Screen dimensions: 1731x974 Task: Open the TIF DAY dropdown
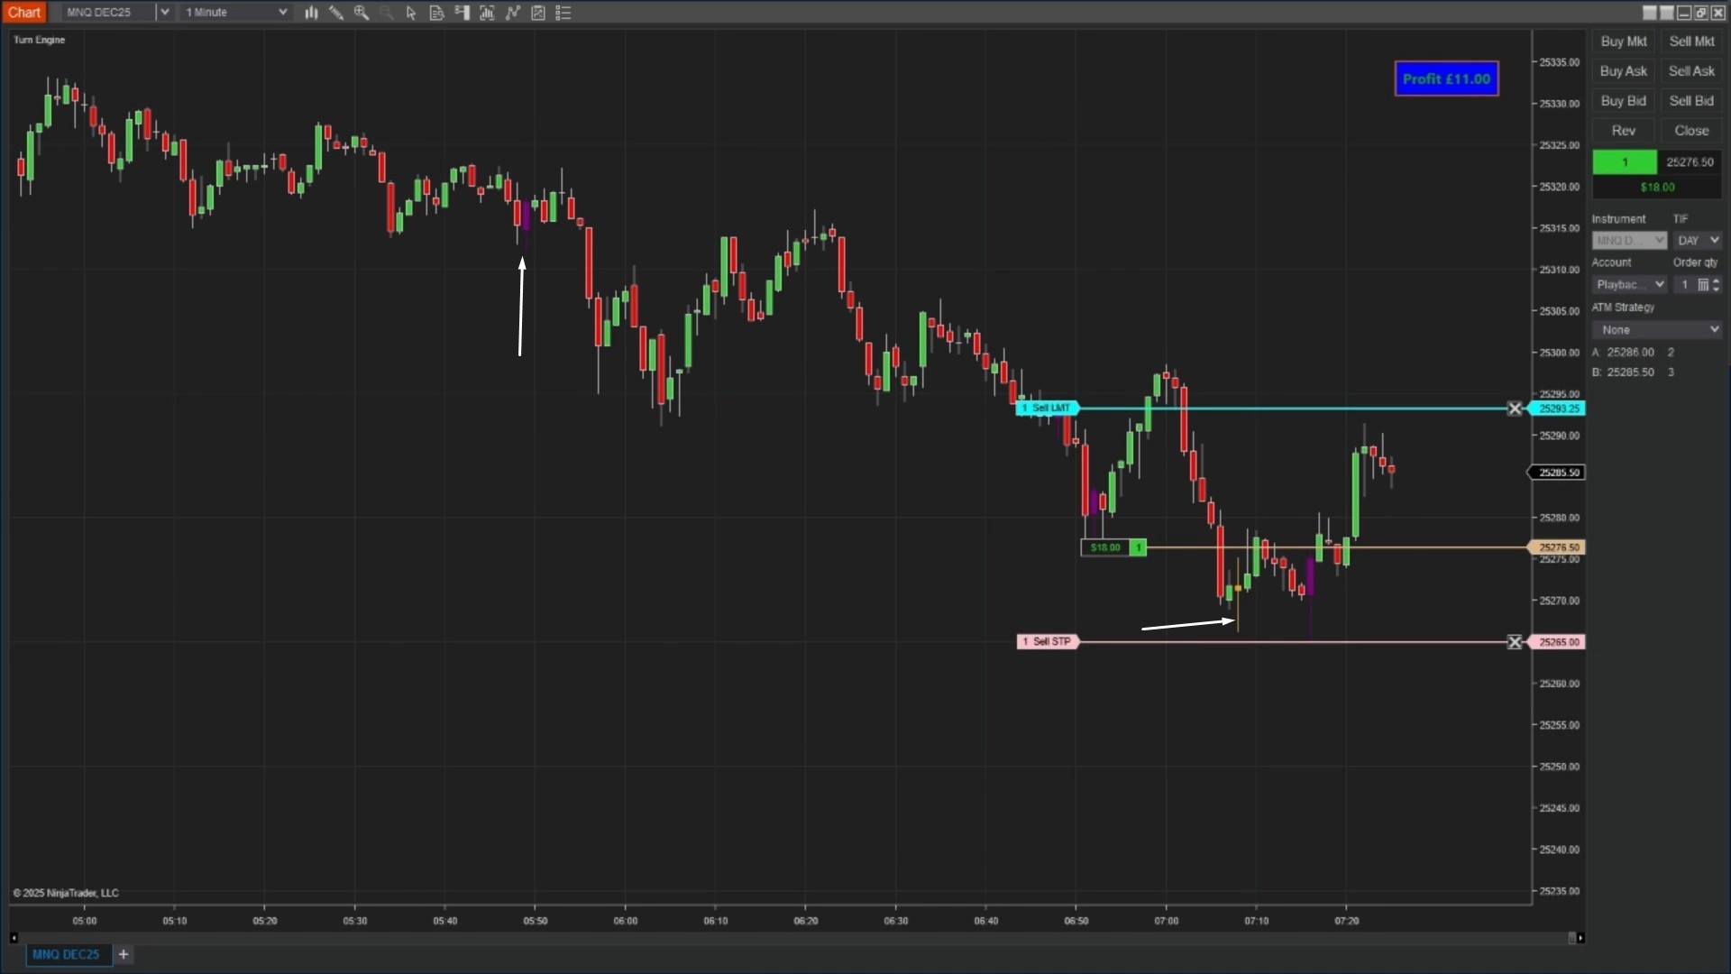pyautogui.click(x=1699, y=241)
